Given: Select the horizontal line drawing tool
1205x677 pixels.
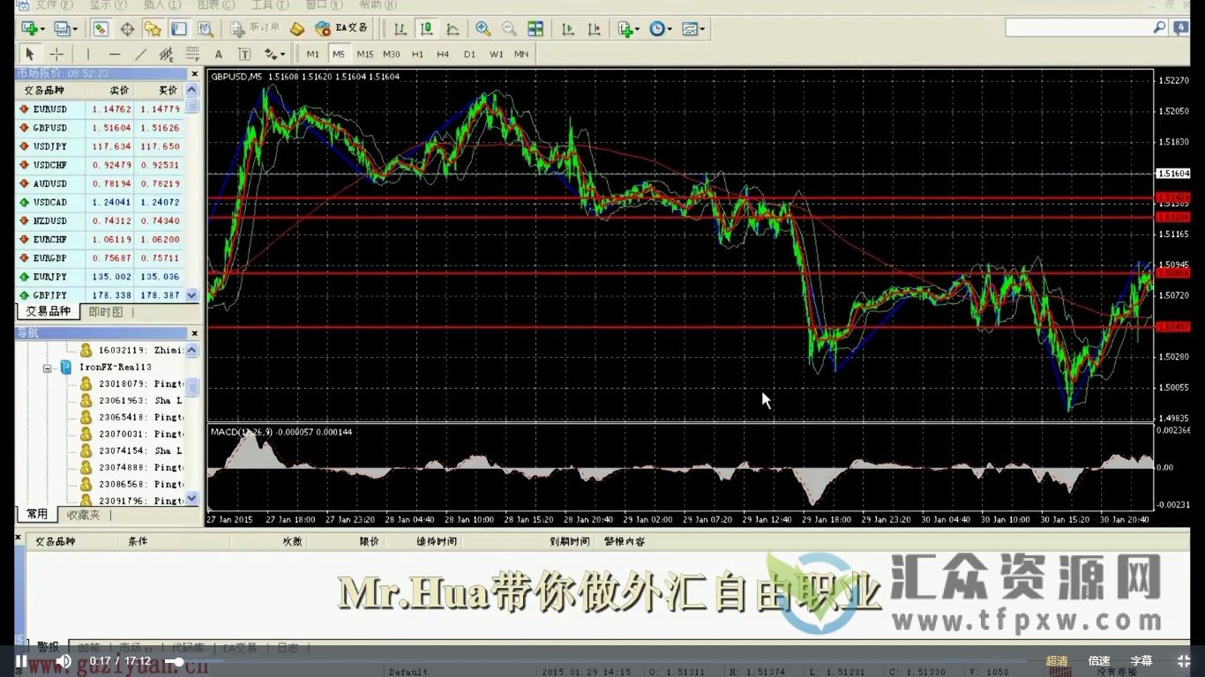Looking at the screenshot, I should [115, 54].
